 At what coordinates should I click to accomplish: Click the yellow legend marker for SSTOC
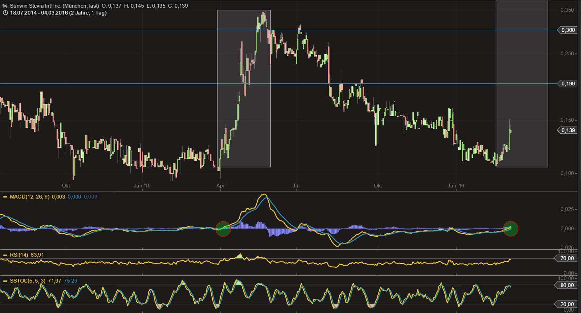(5, 281)
